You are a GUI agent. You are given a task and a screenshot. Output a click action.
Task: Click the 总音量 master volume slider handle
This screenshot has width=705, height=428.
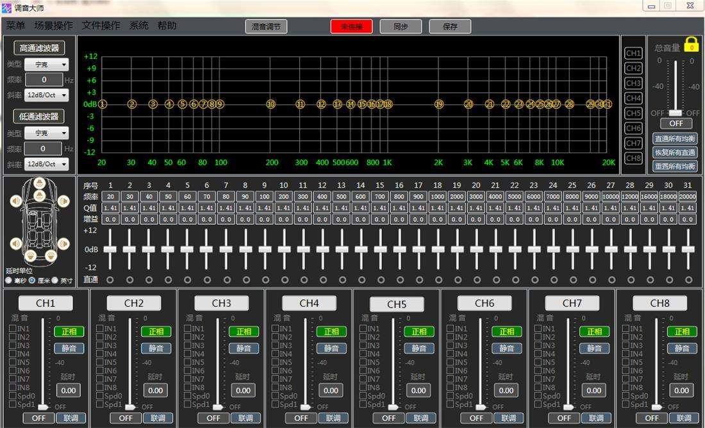click(676, 112)
